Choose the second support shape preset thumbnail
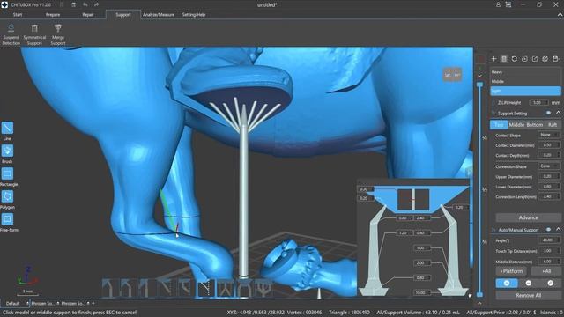This screenshot has width=564, height=317. point(127,288)
